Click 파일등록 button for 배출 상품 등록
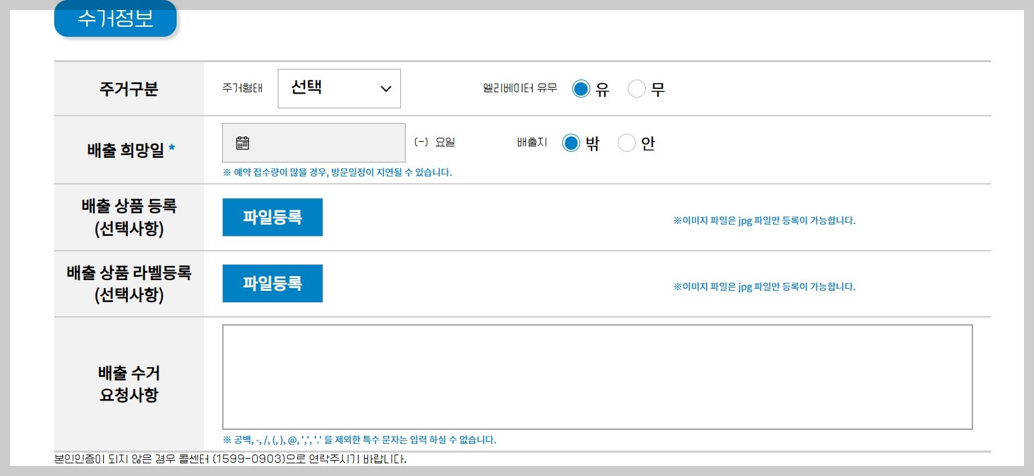This screenshot has height=476, width=1034. click(272, 217)
